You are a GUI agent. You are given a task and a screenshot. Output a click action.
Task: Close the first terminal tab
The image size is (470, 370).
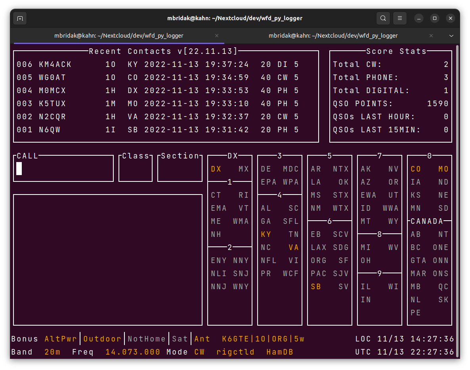(x=217, y=36)
